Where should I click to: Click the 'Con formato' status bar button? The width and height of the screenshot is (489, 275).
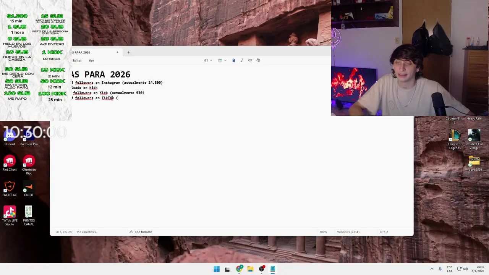click(141, 232)
